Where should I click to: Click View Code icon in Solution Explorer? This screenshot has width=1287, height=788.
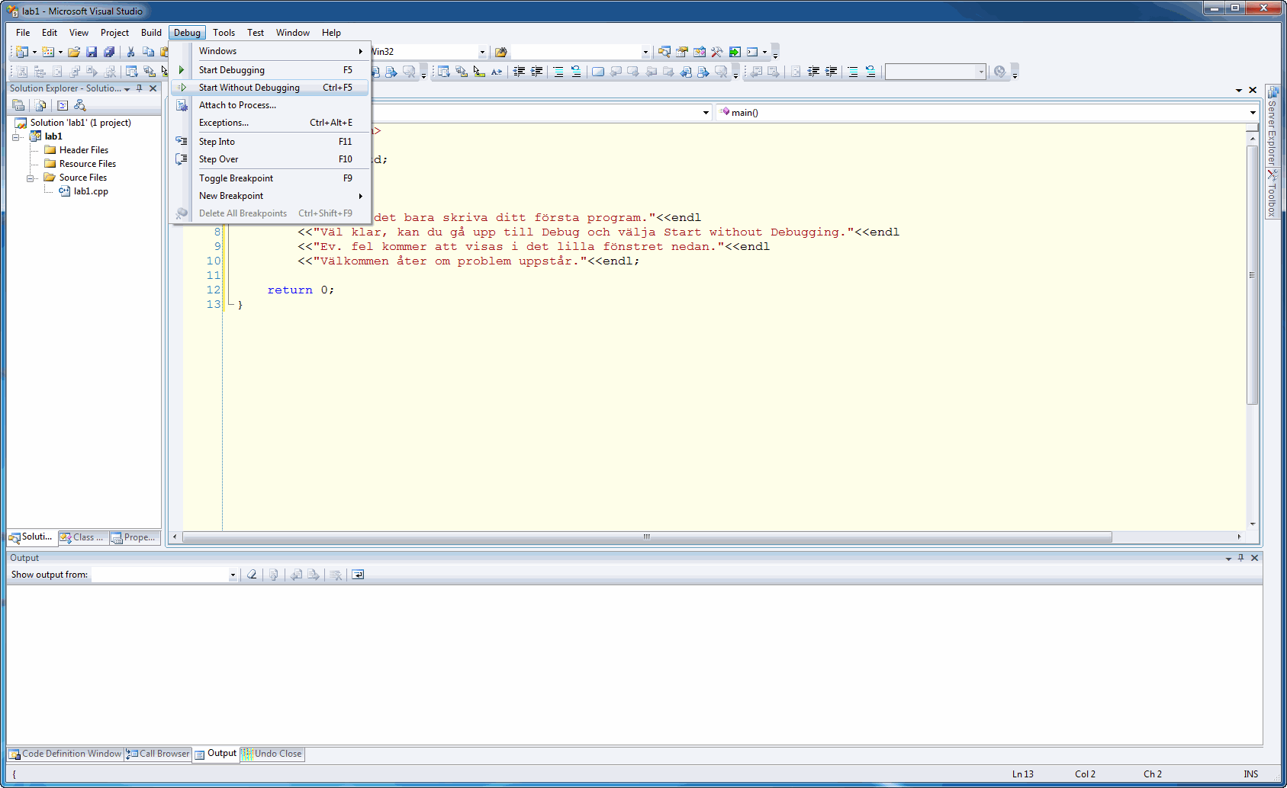tap(63, 105)
